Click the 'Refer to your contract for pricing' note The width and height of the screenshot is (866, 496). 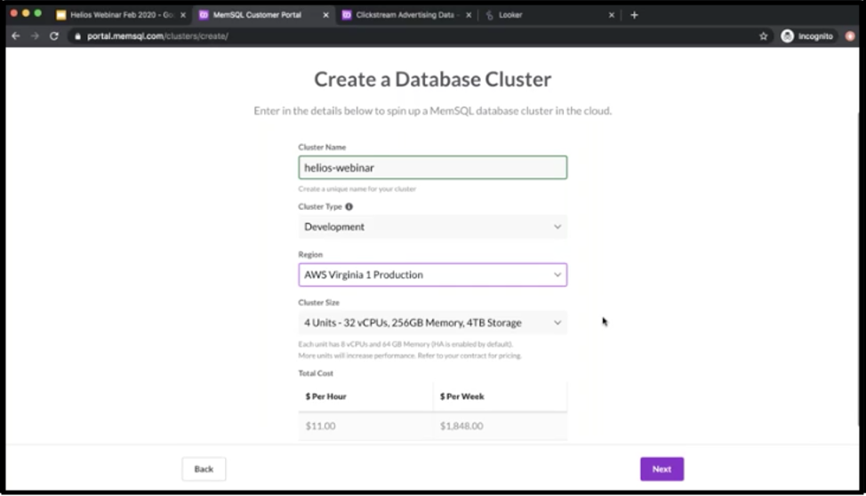(469, 356)
